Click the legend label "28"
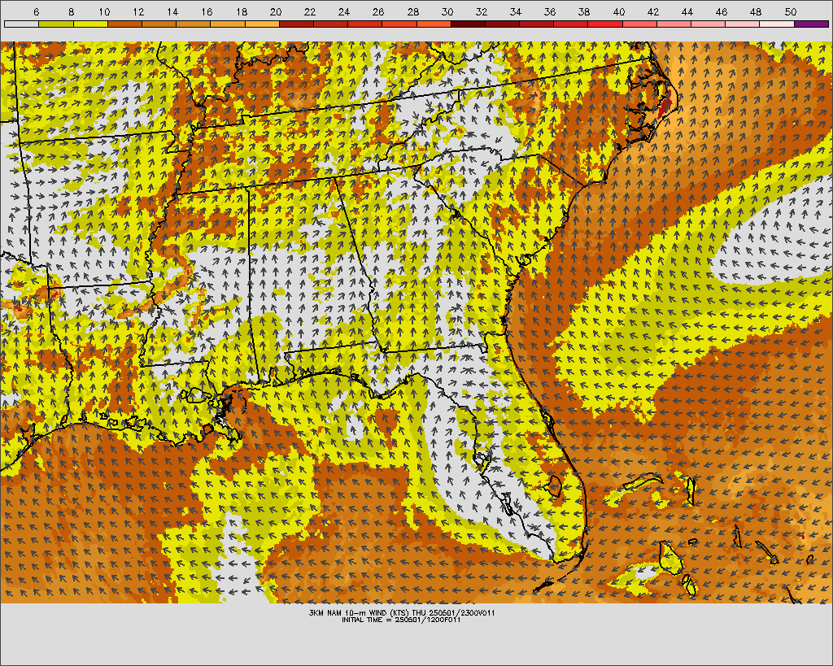This screenshot has width=833, height=666. [412, 11]
